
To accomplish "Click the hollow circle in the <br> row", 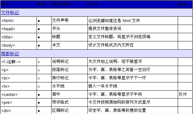I will (x=39, y=78).
